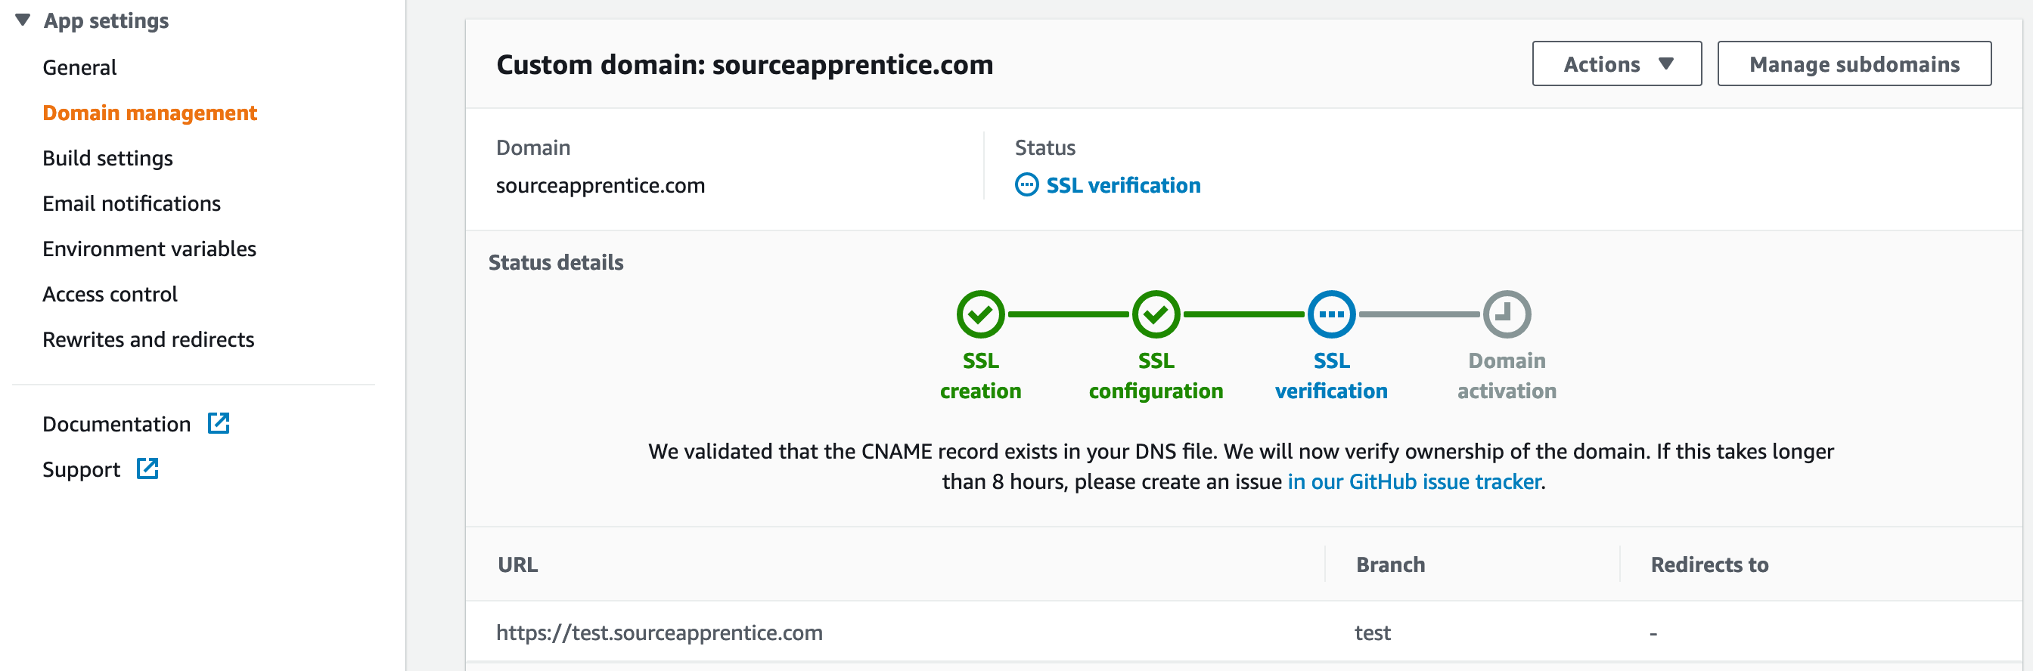
Task: Open the GitHub issue tracker link
Action: coord(1414,481)
